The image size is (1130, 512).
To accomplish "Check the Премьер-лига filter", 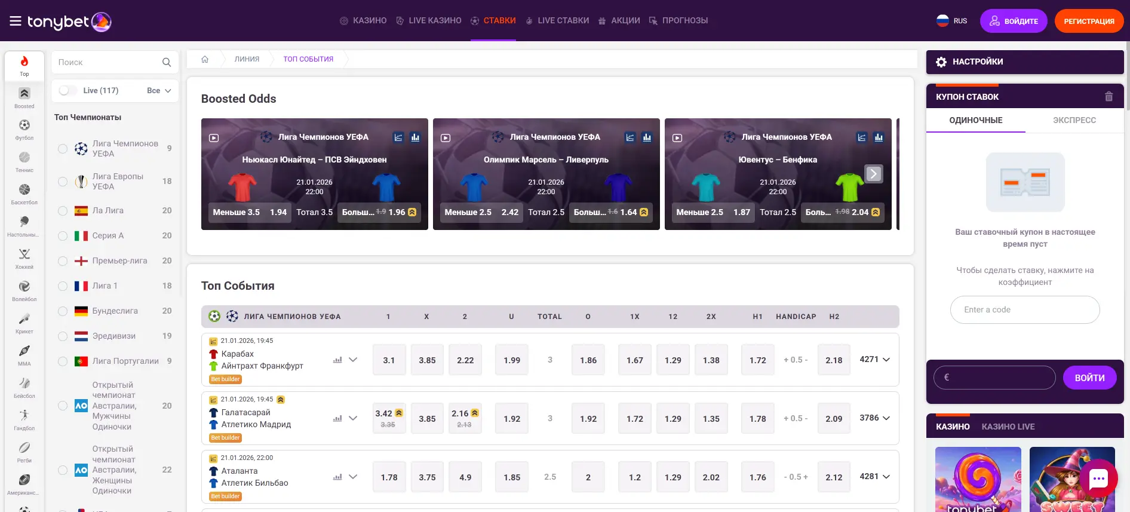I will click(63, 261).
